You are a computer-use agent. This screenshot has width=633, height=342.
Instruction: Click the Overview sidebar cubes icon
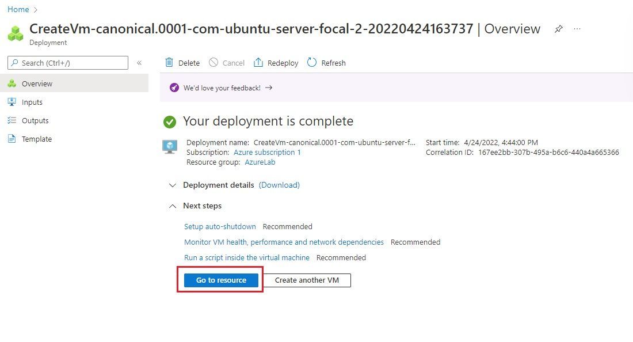pyautogui.click(x=12, y=83)
